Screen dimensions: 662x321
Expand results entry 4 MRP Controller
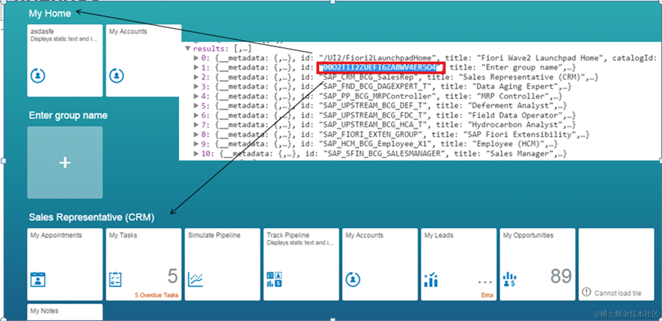tap(196, 96)
